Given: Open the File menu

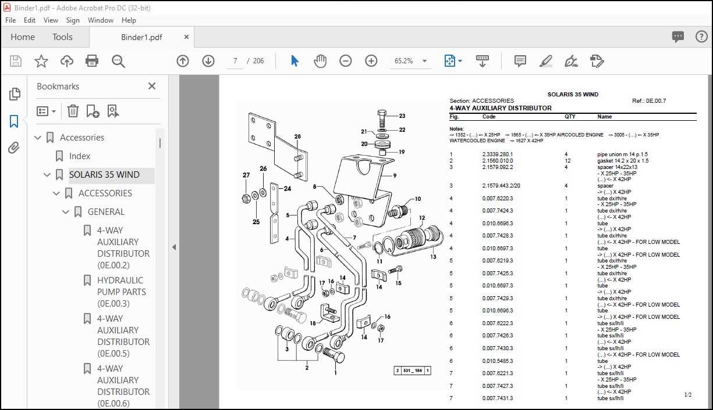Looking at the screenshot, I should click(x=10, y=20).
